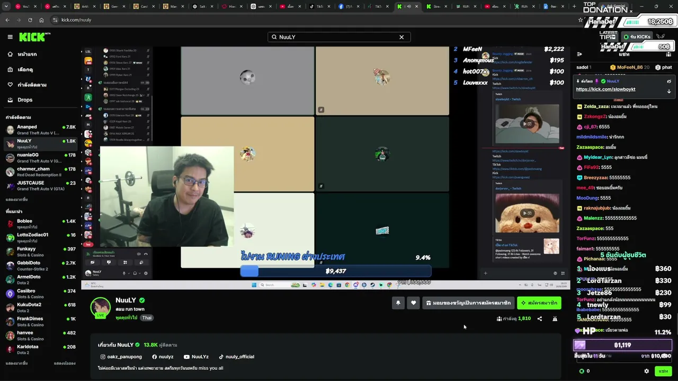Open the พูดคุยทั่วไป category link
The height and width of the screenshot is (381, 678).
[x=126, y=317]
